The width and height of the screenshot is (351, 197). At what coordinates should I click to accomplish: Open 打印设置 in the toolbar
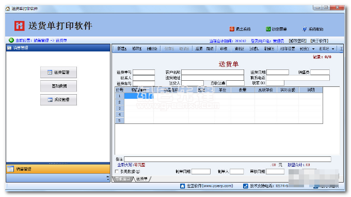288,49
